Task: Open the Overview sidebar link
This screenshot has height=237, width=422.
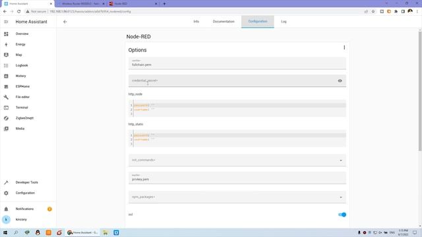Action: 22,34
